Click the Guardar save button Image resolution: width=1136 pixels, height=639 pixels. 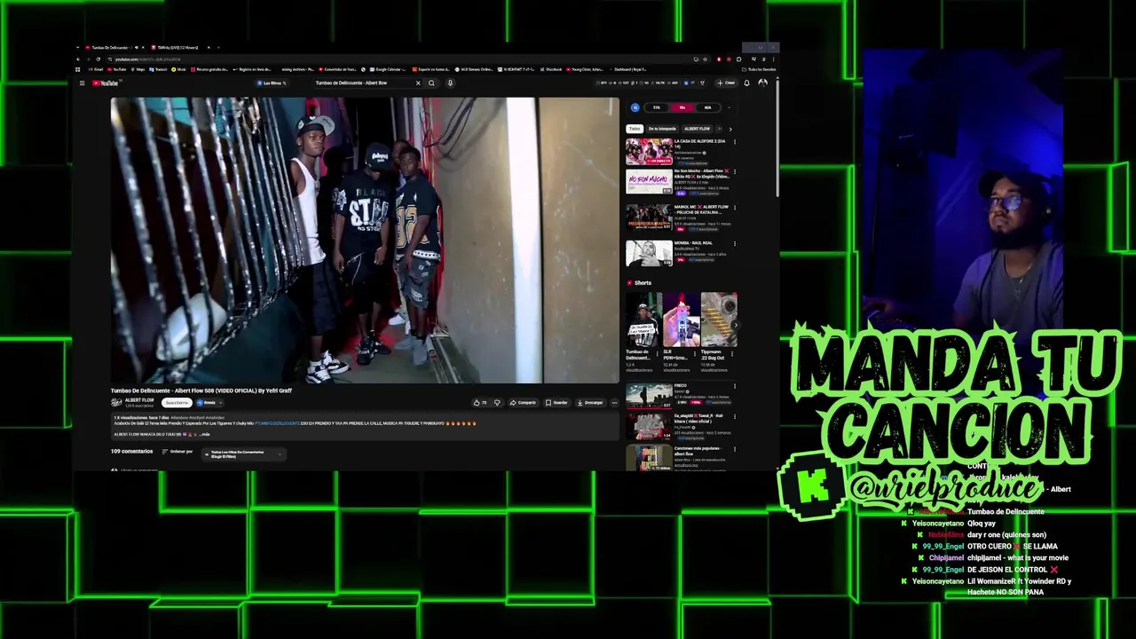point(556,403)
